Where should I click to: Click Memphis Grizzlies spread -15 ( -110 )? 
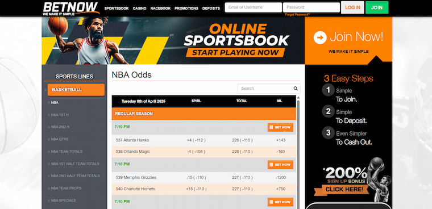pyautogui.click(x=196, y=178)
